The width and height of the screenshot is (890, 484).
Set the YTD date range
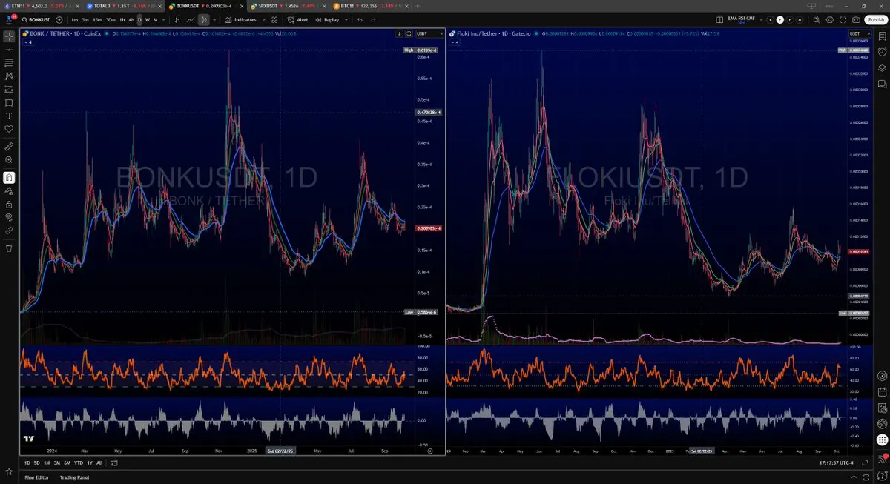[x=79, y=463]
